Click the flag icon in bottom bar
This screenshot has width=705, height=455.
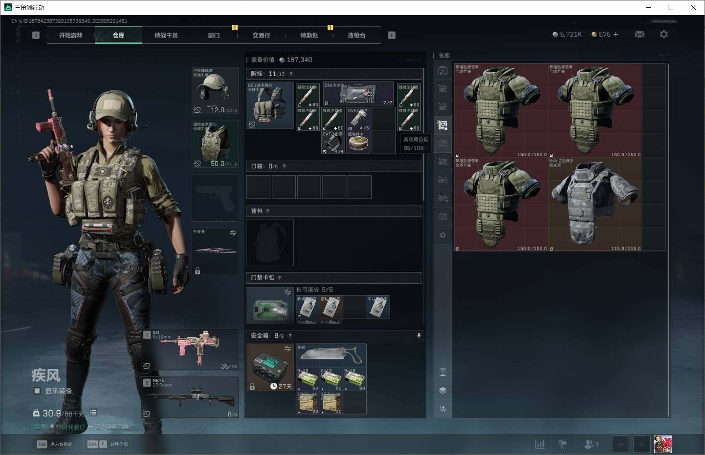[x=563, y=444]
